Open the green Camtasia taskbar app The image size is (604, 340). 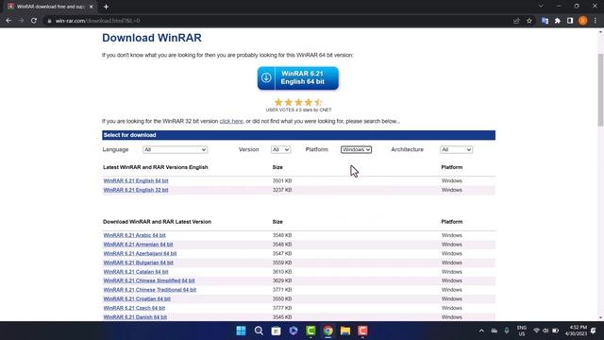click(310, 331)
